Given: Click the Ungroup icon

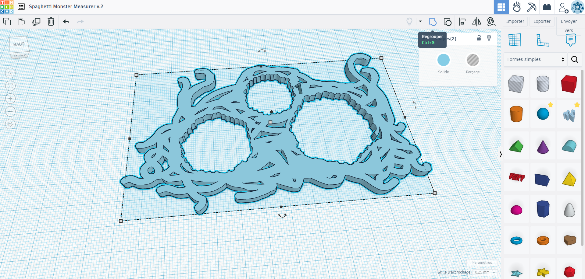Looking at the screenshot, I should 448,22.
